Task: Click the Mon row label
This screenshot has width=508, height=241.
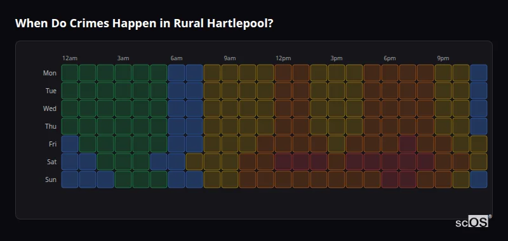Action: [x=50, y=73]
